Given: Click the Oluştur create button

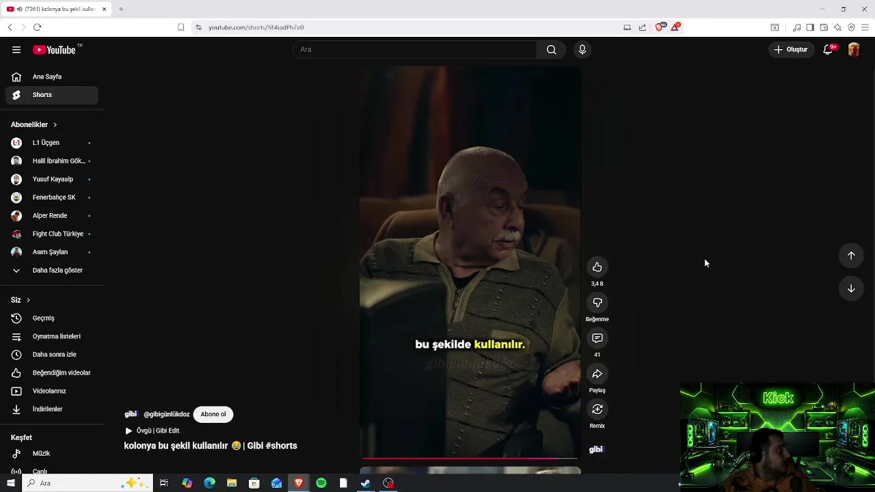Looking at the screenshot, I should click(x=791, y=49).
